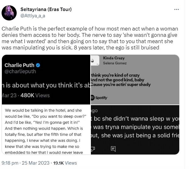This screenshot has width=189, height=169.
Task: Click the 480K Views text in the image
Action: pyautogui.click(x=33, y=95)
